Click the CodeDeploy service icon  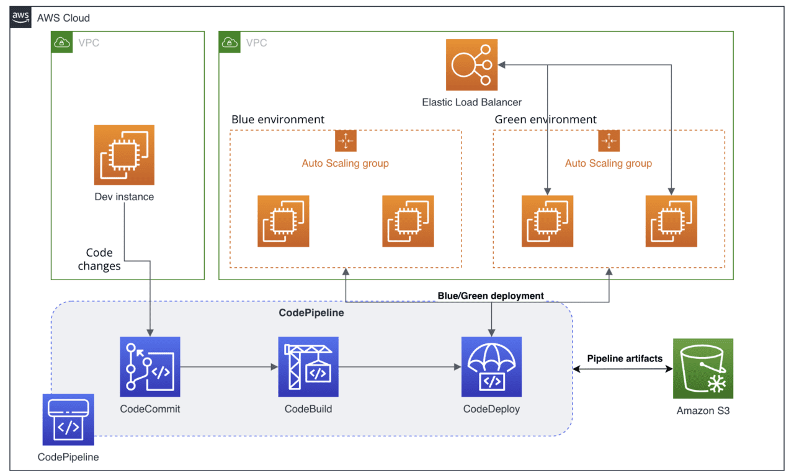(491, 367)
